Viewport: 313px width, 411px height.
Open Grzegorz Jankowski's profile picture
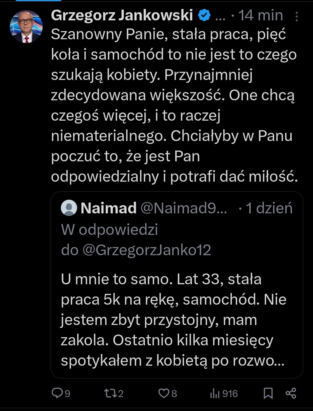tap(26, 27)
